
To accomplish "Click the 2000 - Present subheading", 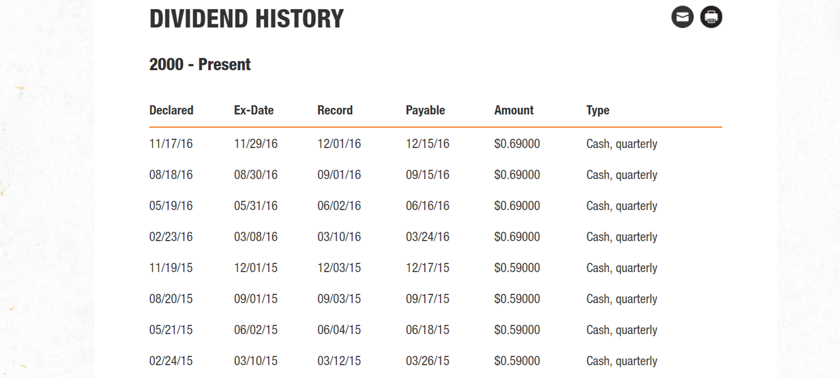I will (200, 64).
